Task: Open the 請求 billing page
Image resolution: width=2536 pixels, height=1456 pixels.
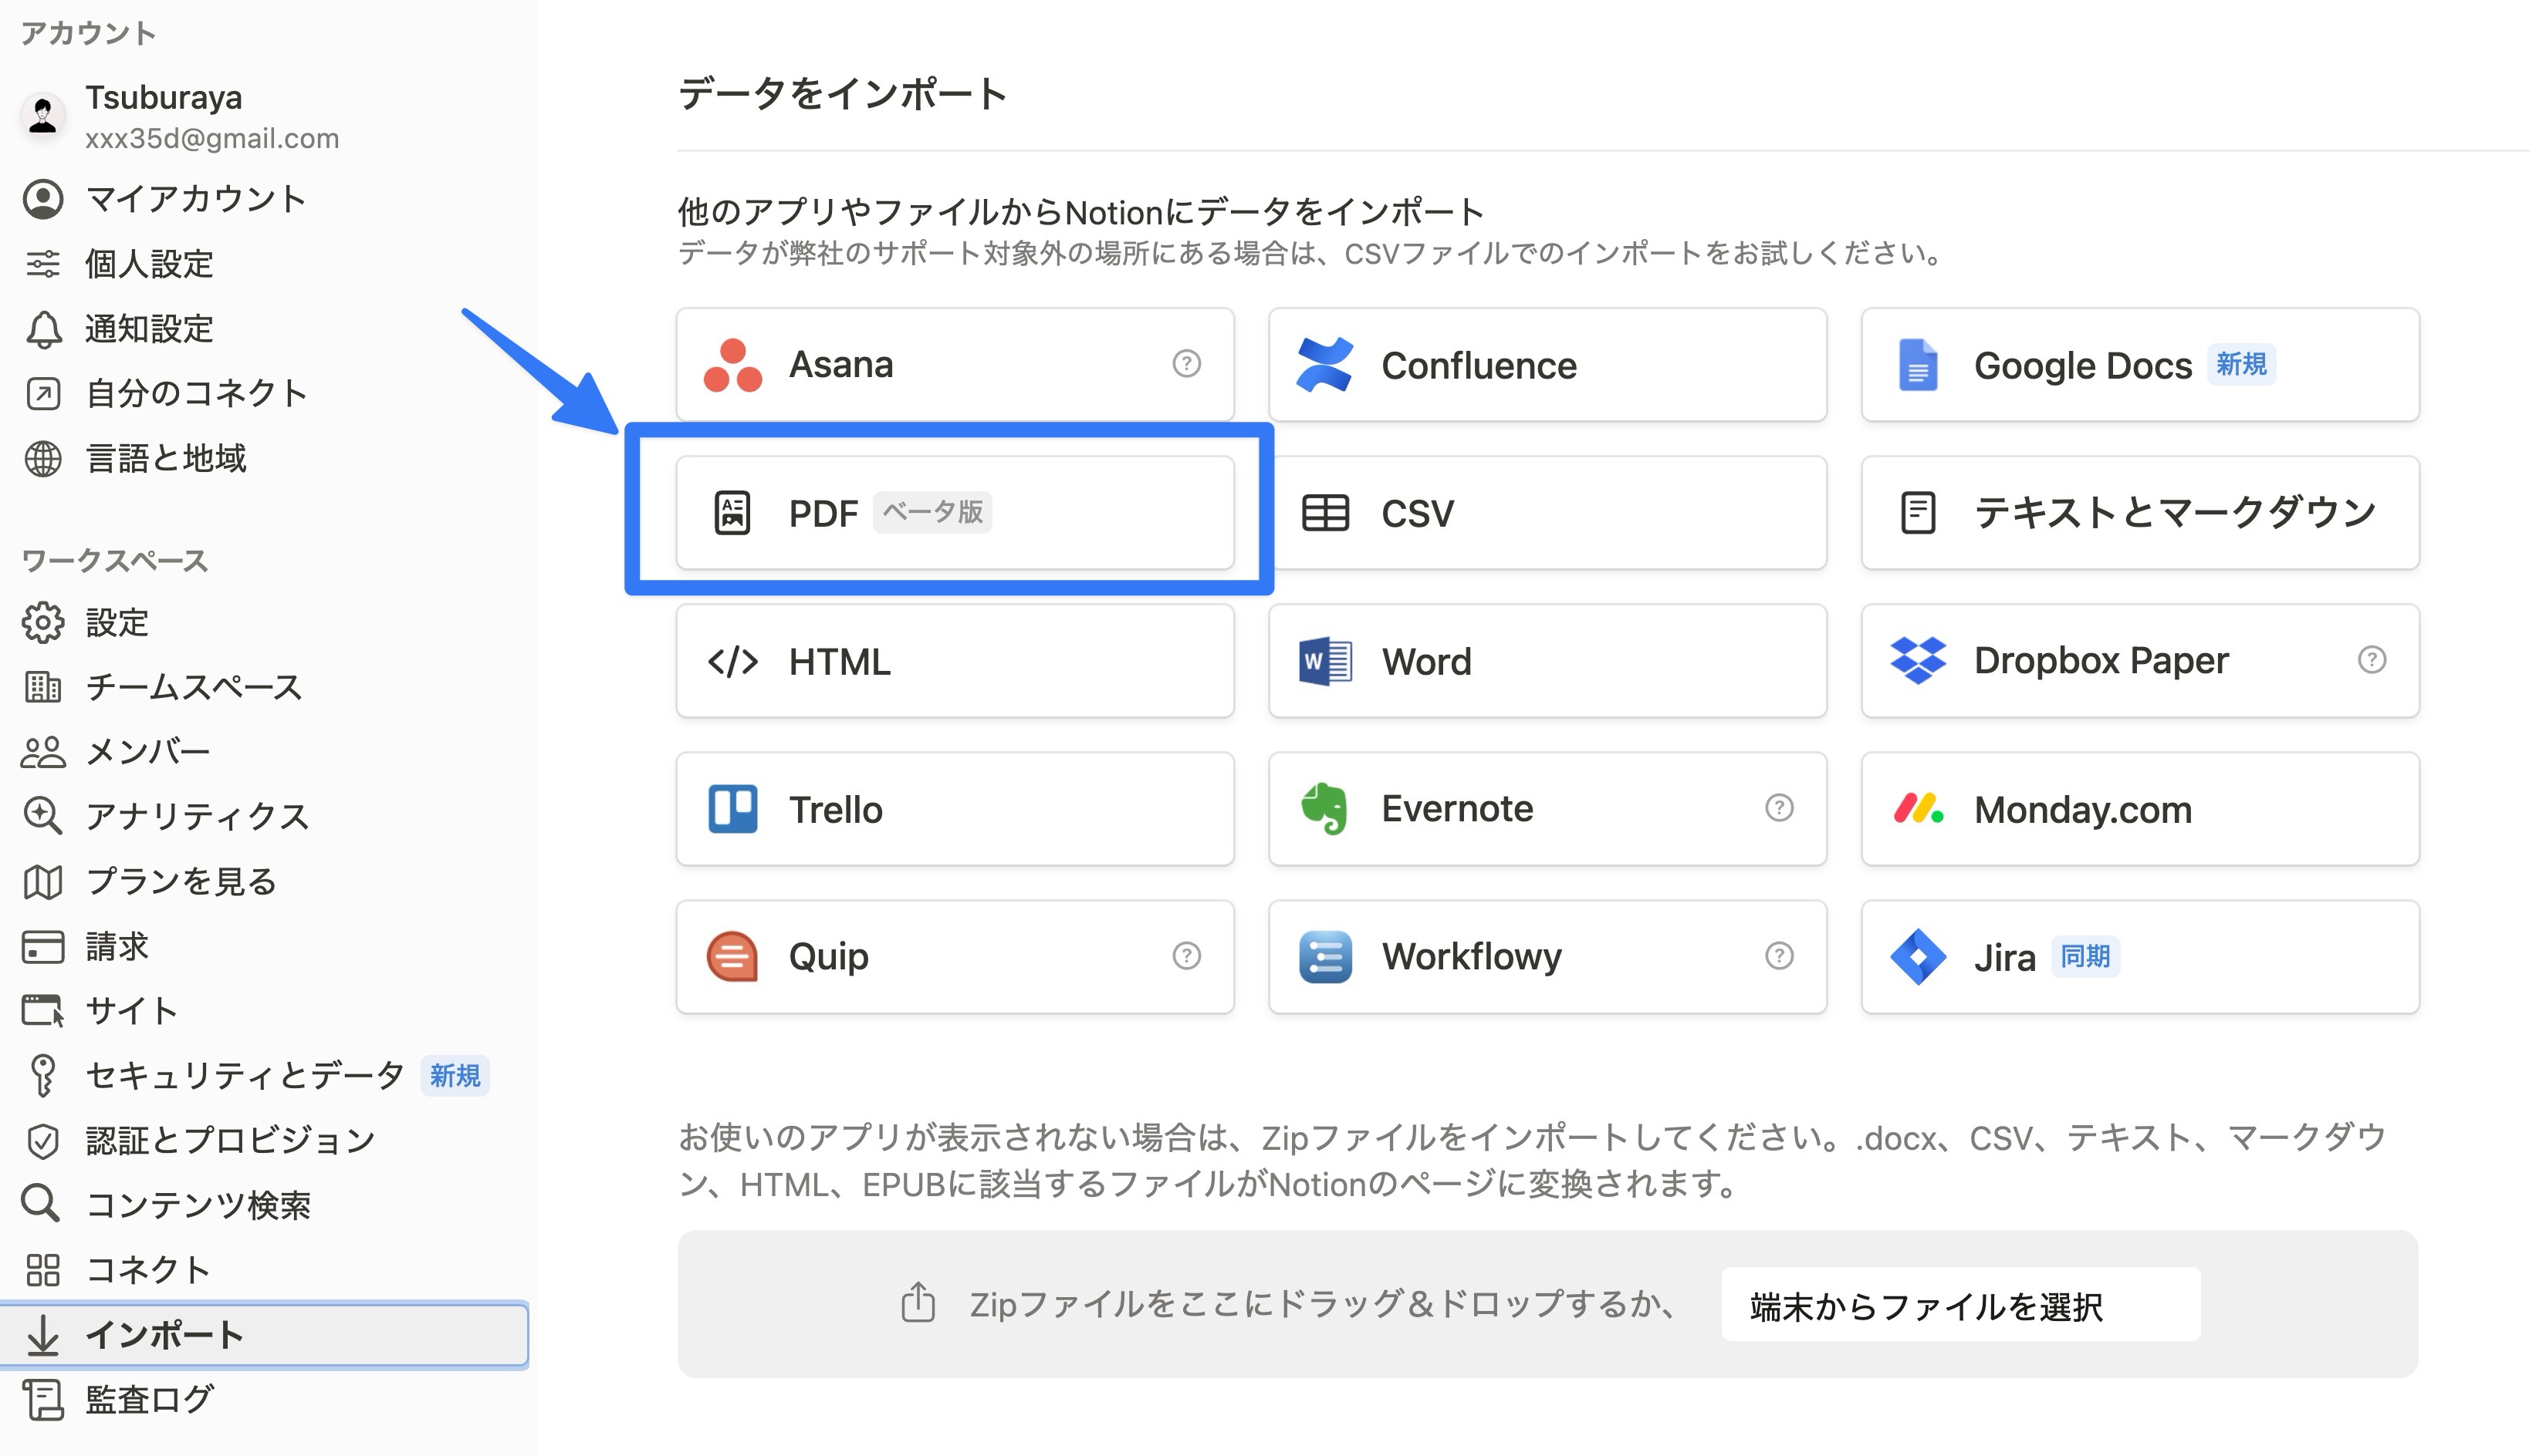Action: point(264,946)
